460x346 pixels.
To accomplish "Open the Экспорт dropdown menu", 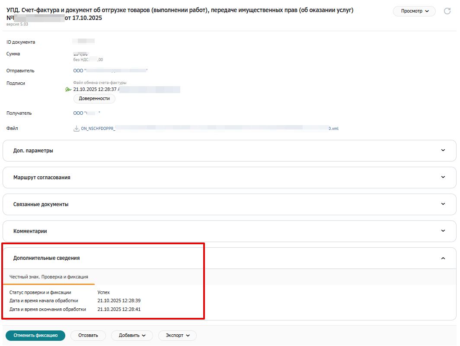I will (178, 336).
